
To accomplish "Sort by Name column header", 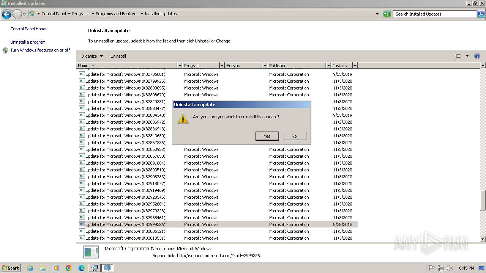I will (127, 66).
